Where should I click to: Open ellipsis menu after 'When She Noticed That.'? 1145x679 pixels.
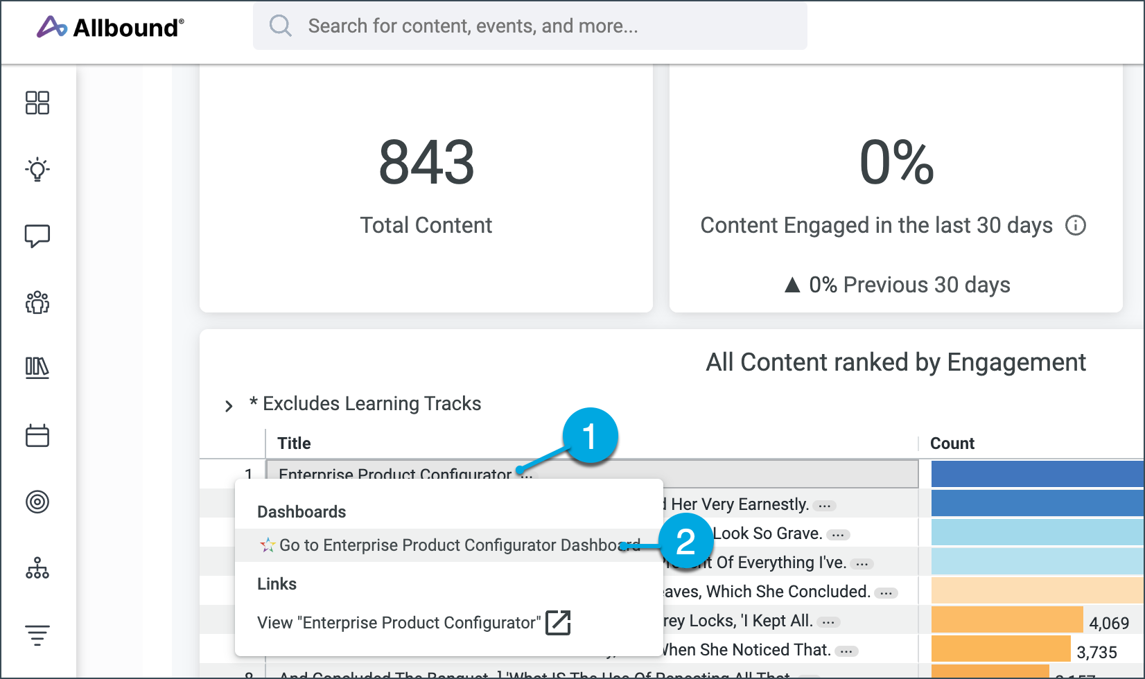[x=846, y=651]
